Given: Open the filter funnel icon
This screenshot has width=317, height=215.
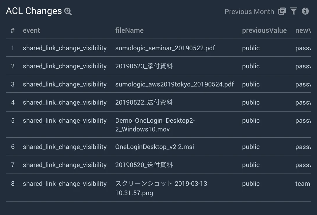Looking at the screenshot, I should [x=294, y=11].
